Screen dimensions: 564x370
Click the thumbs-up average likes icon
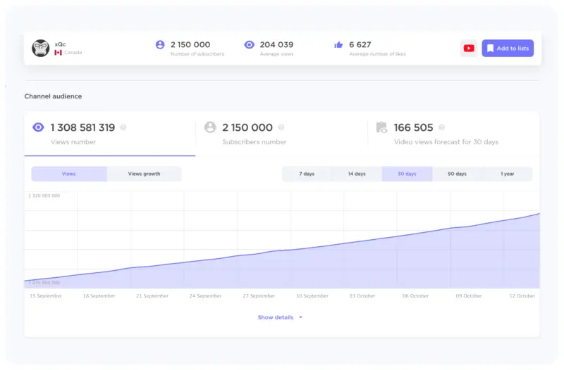(x=338, y=45)
